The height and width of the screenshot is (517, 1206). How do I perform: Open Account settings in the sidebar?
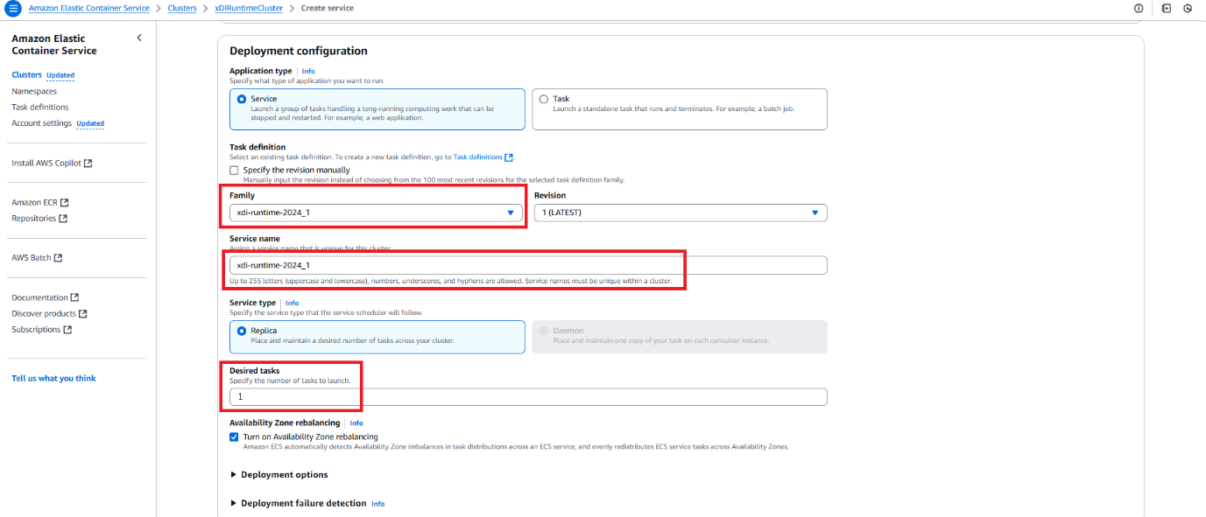tap(41, 123)
